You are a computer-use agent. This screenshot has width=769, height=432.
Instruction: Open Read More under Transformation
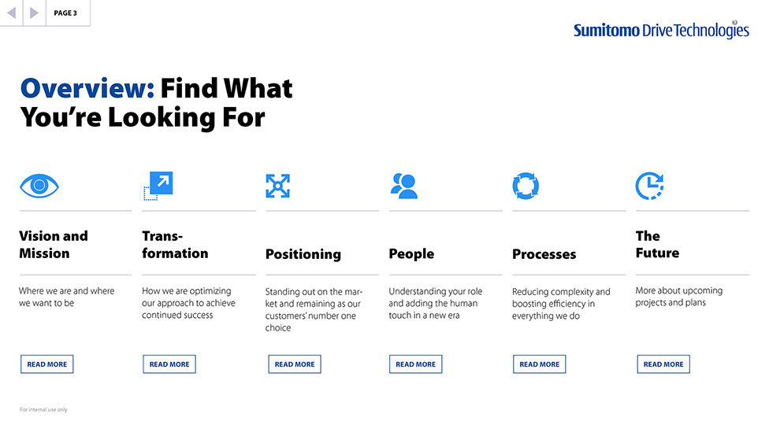[169, 364]
